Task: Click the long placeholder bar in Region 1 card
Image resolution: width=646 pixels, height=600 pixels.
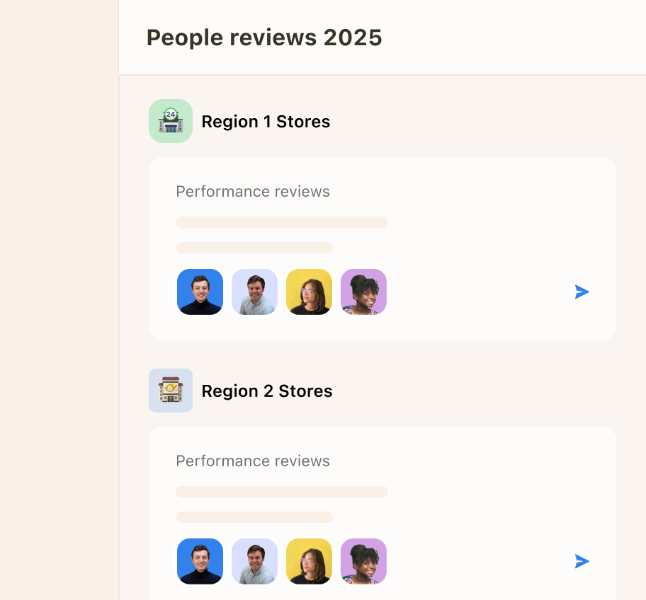Action: [281, 221]
